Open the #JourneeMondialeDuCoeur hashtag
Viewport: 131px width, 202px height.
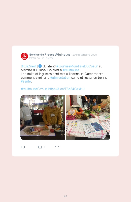[x=77, y=66]
